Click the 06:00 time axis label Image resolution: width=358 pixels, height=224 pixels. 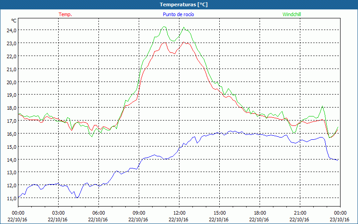pos(98,213)
